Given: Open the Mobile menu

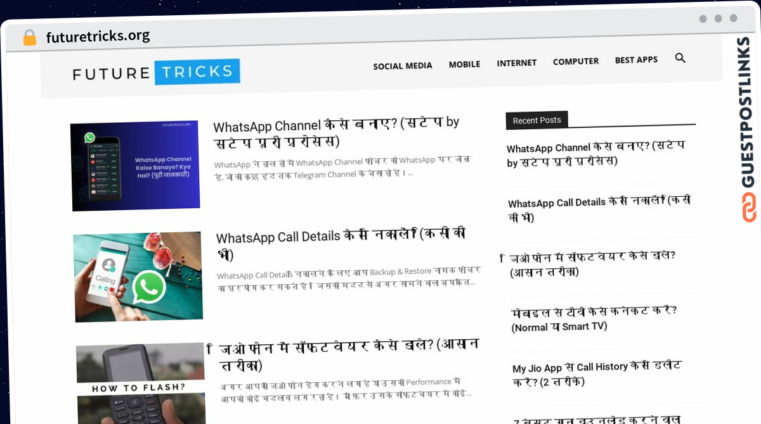Looking at the screenshot, I should (x=464, y=64).
